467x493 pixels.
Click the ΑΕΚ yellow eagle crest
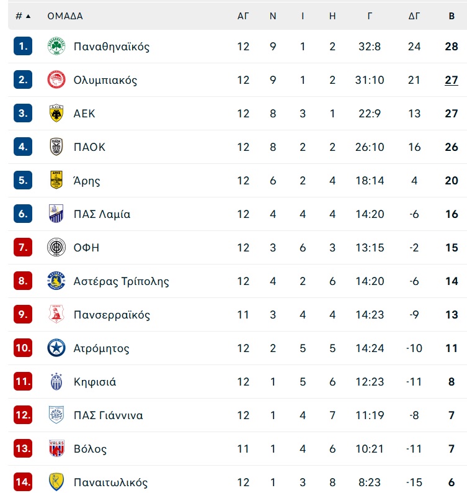coord(56,113)
